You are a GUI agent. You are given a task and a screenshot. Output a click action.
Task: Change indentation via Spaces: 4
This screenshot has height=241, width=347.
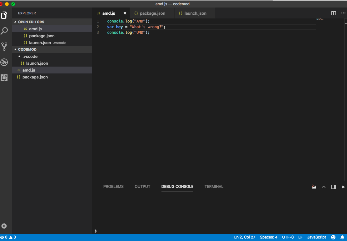click(269, 237)
